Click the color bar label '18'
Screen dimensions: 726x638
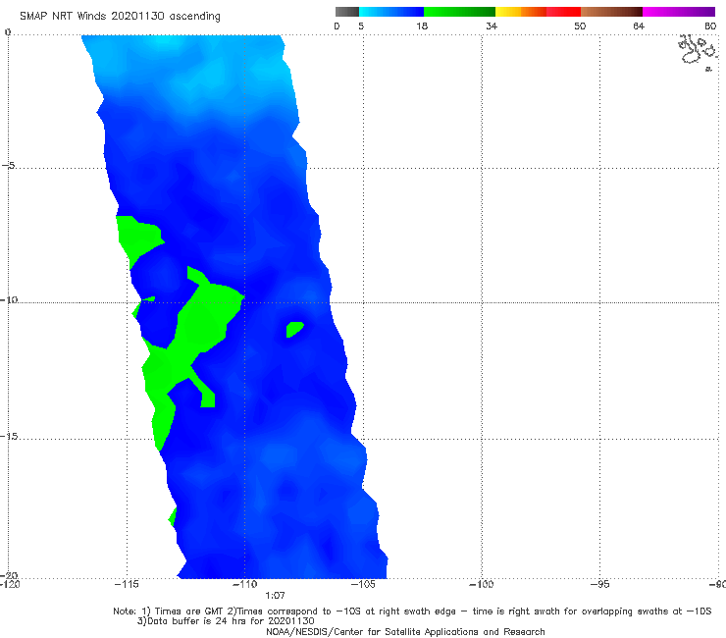[x=422, y=27]
